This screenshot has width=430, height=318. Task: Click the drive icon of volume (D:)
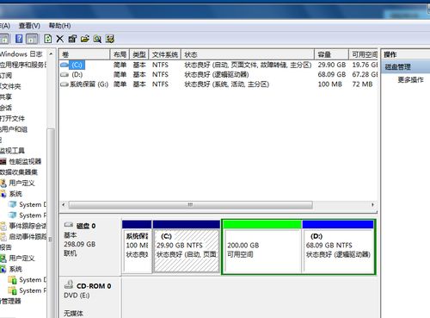click(64, 75)
